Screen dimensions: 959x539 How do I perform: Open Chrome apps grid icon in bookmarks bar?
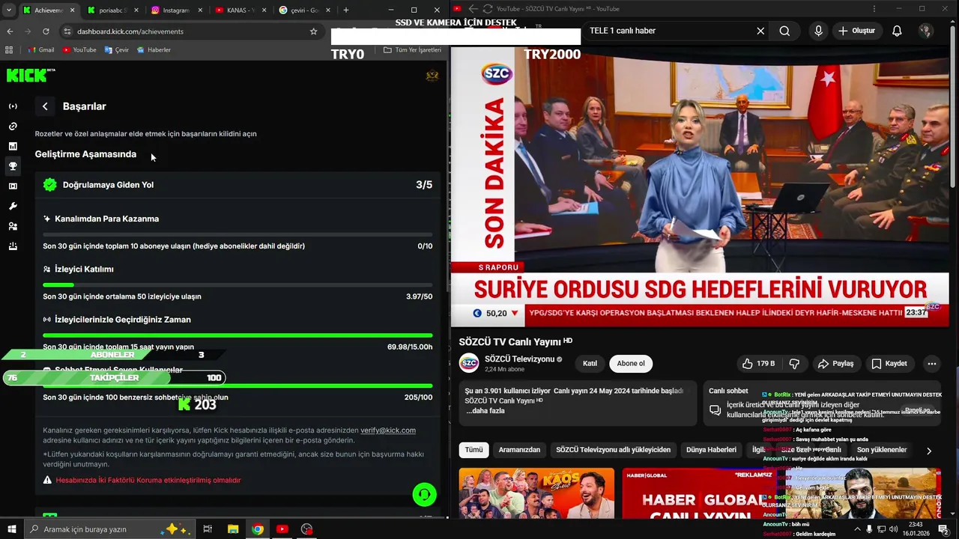[9, 49]
